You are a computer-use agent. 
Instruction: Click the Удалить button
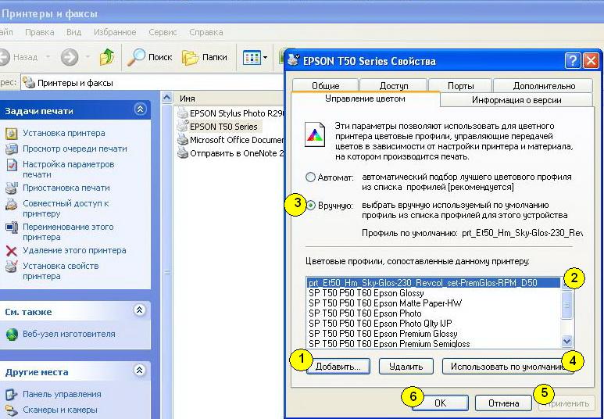tap(406, 366)
